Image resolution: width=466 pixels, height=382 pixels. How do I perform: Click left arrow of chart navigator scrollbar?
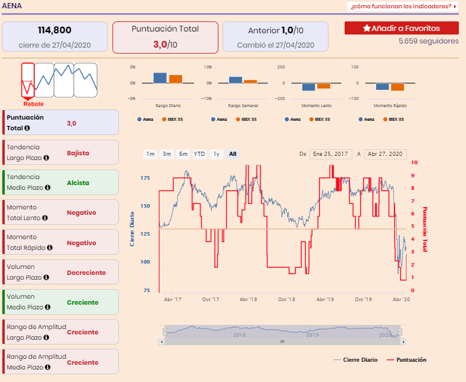point(161,342)
